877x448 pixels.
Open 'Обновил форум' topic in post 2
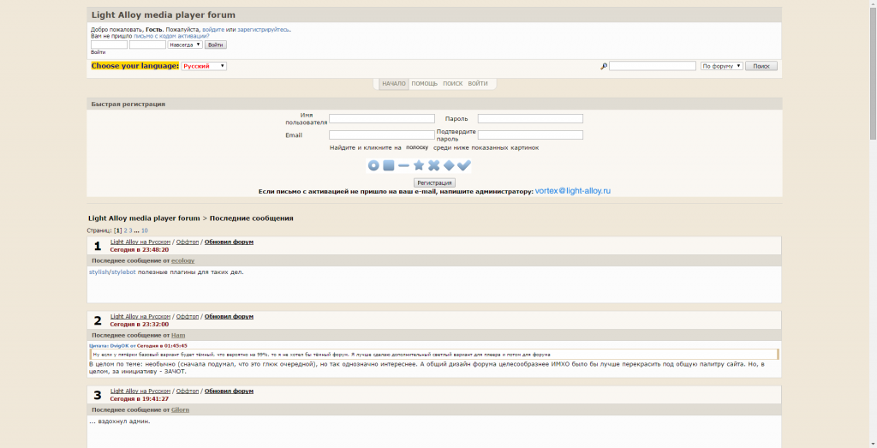point(229,317)
